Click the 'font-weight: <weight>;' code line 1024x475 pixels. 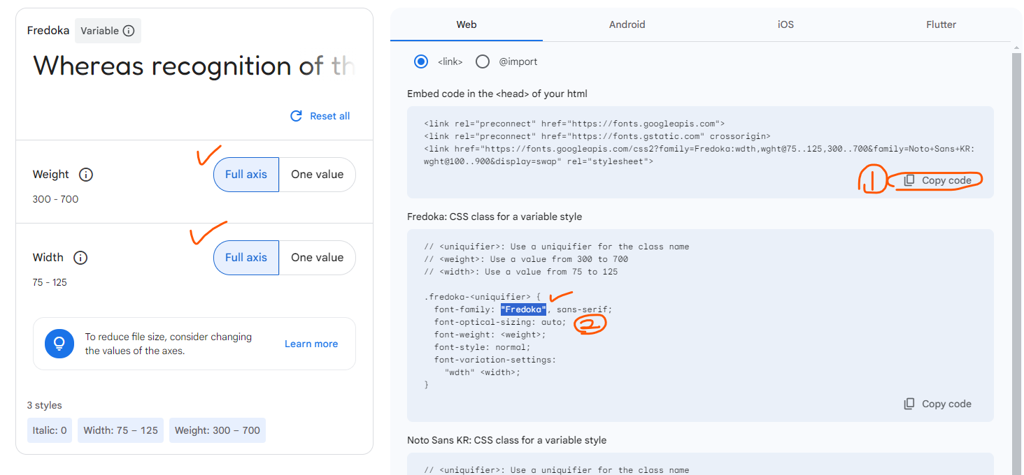click(x=490, y=335)
